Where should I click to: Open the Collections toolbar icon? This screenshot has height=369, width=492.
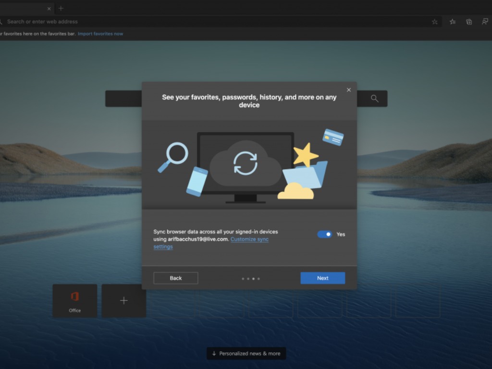pyautogui.click(x=469, y=22)
